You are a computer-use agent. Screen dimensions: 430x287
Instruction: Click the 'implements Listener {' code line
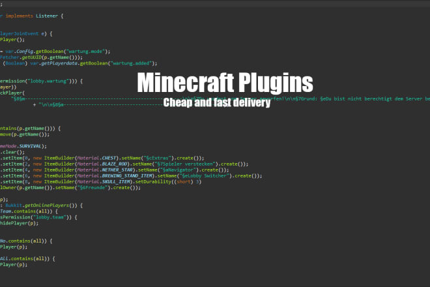click(x=35, y=16)
